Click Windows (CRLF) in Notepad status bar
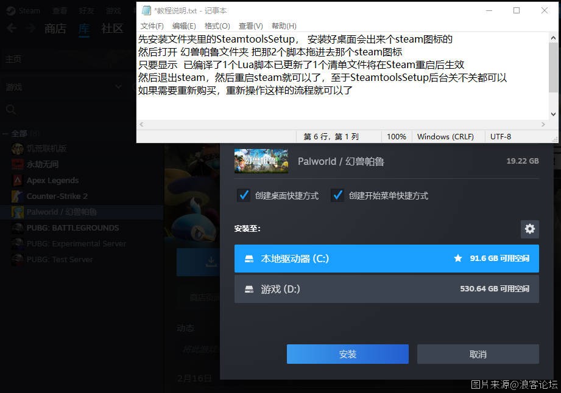This screenshot has height=393, width=561. pyautogui.click(x=445, y=136)
